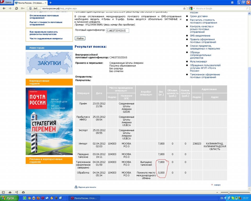Open Часто задаваемые вопросы link

pos(46,38)
